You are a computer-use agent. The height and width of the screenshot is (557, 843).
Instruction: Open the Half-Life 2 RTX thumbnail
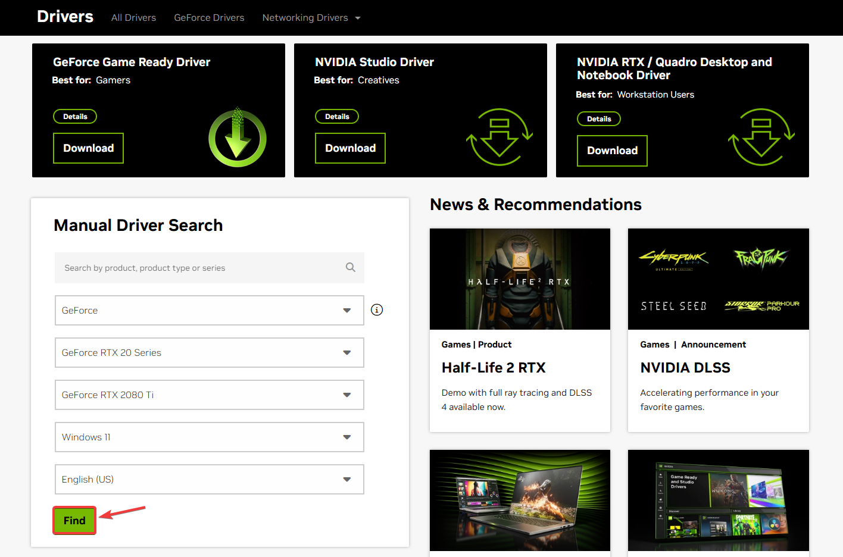pyautogui.click(x=519, y=278)
